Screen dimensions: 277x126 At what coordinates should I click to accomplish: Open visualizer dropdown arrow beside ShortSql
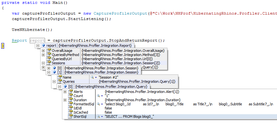(102, 117)
